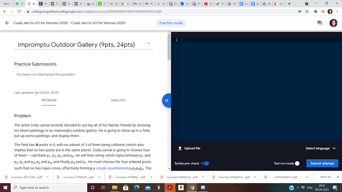Open Microsoft Edge from the taskbar
This screenshot has height=192, width=342.
(x=137, y=188)
